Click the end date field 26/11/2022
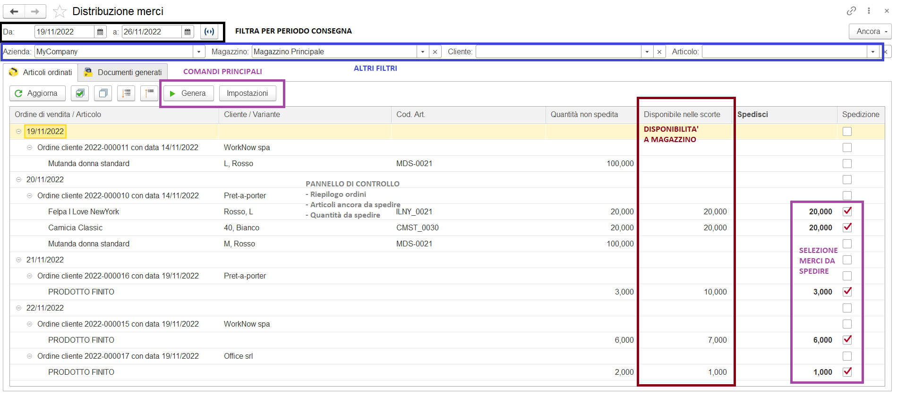 (152, 32)
